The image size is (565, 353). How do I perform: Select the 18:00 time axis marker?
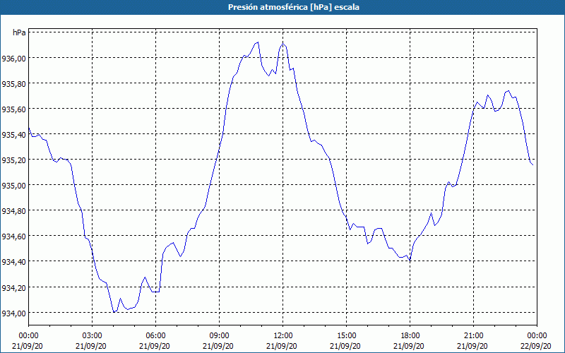(410, 336)
